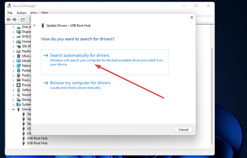Image resolution: width=247 pixels, height=158 pixels.
Task: Expand the DVD/CD-ROM drives category
Action: [14, 37]
